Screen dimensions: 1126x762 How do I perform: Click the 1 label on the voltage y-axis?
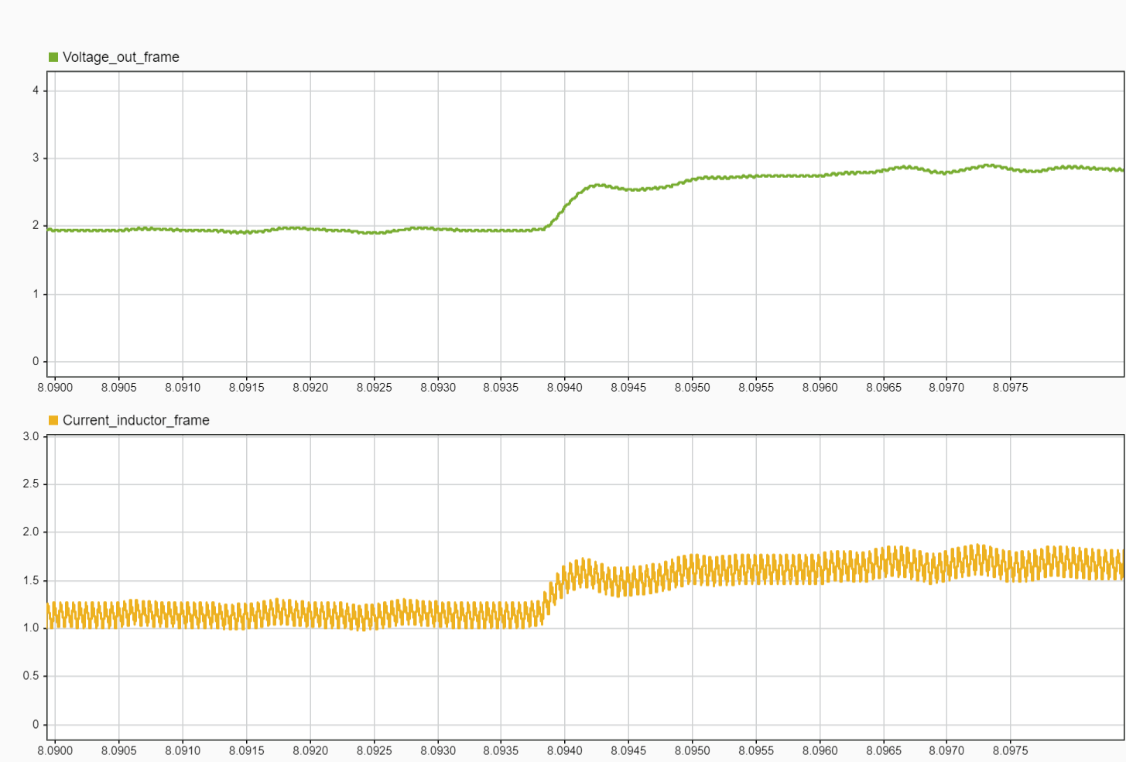click(x=36, y=294)
